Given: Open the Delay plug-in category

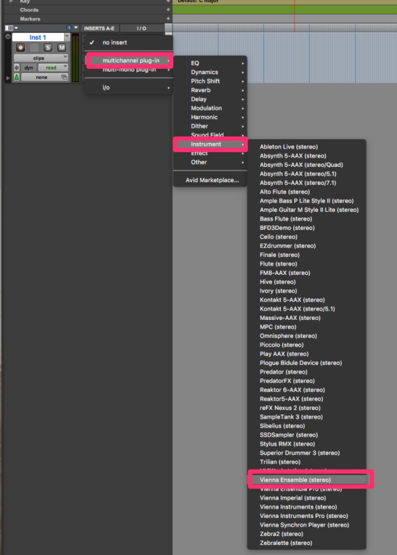Looking at the screenshot, I should [210, 99].
